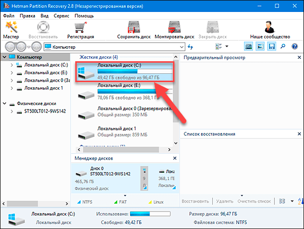The image size is (304, 229).
Task: Toggle disk manager panel icon
Action: [248, 46]
